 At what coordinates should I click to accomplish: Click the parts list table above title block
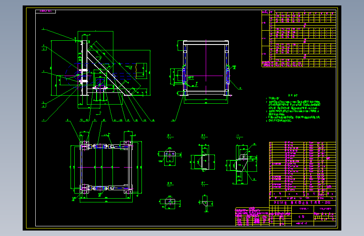[302, 169]
